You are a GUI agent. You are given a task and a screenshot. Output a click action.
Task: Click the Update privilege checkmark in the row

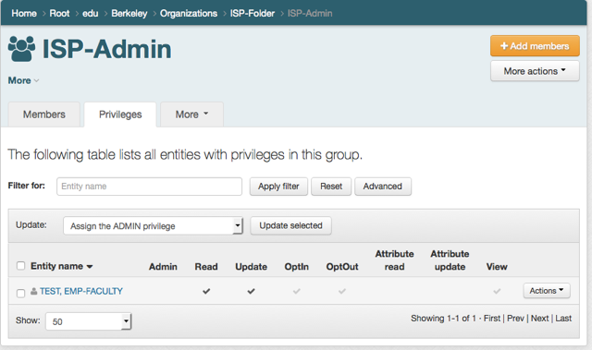pos(251,291)
